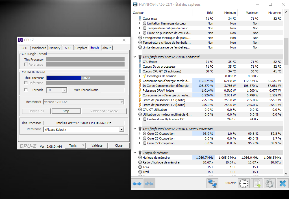Open the SPD tab
This screenshot has height=199, width=289.
coord(68,48)
